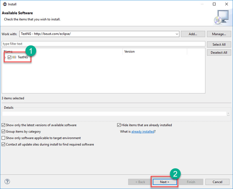The height and width of the screenshot is (189, 233).
Task: Open the already installed link
Action: click(x=143, y=131)
